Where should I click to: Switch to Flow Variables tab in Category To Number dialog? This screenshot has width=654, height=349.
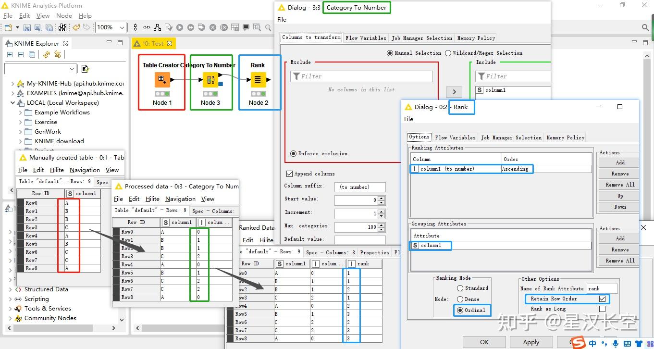tap(366, 38)
